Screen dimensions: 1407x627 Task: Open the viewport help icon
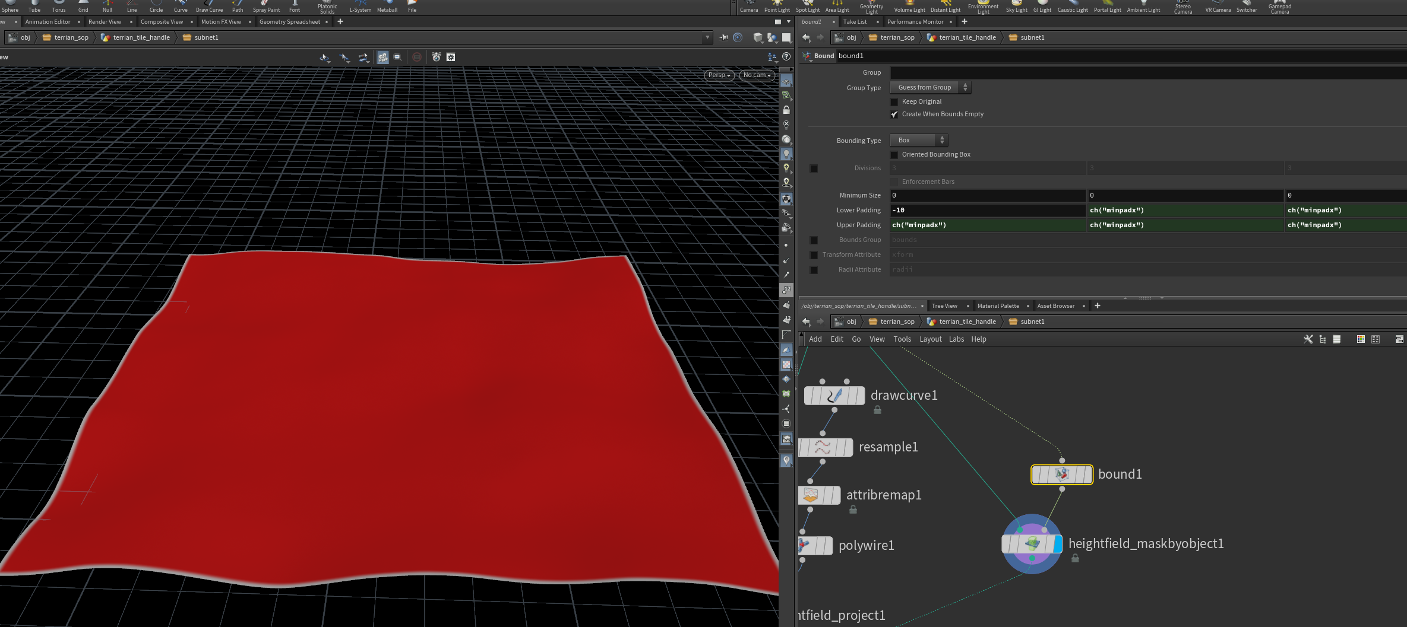(786, 57)
